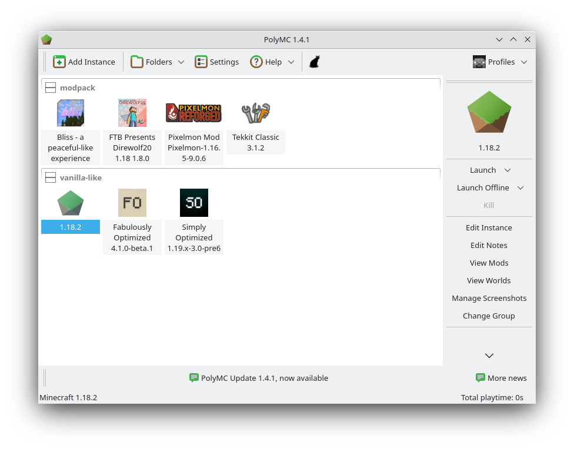The image size is (574, 449).
Task: Show more sidebar actions with bottom chevron
Action: pyautogui.click(x=489, y=356)
